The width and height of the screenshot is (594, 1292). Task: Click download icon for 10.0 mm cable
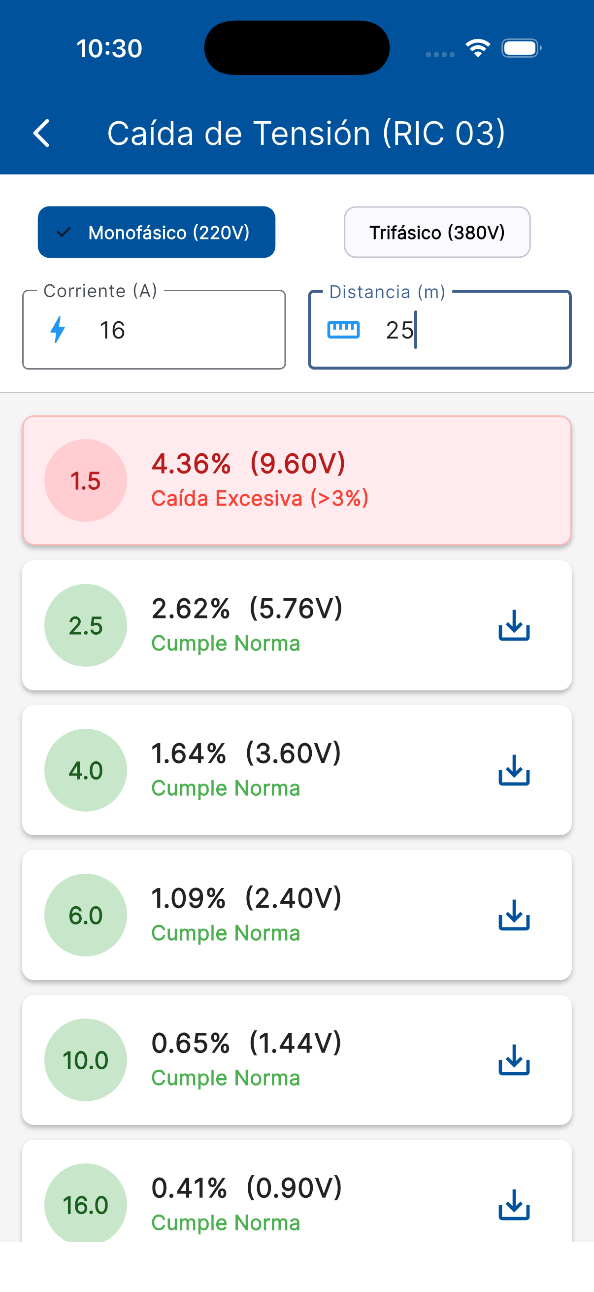pos(514,1060)
